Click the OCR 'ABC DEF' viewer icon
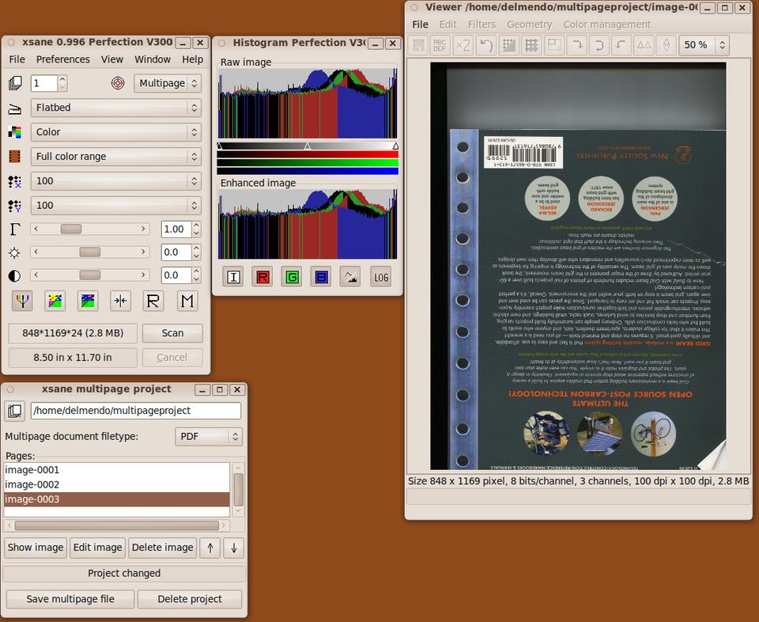Viewport: 759px width, 622px height. point(440,45)
